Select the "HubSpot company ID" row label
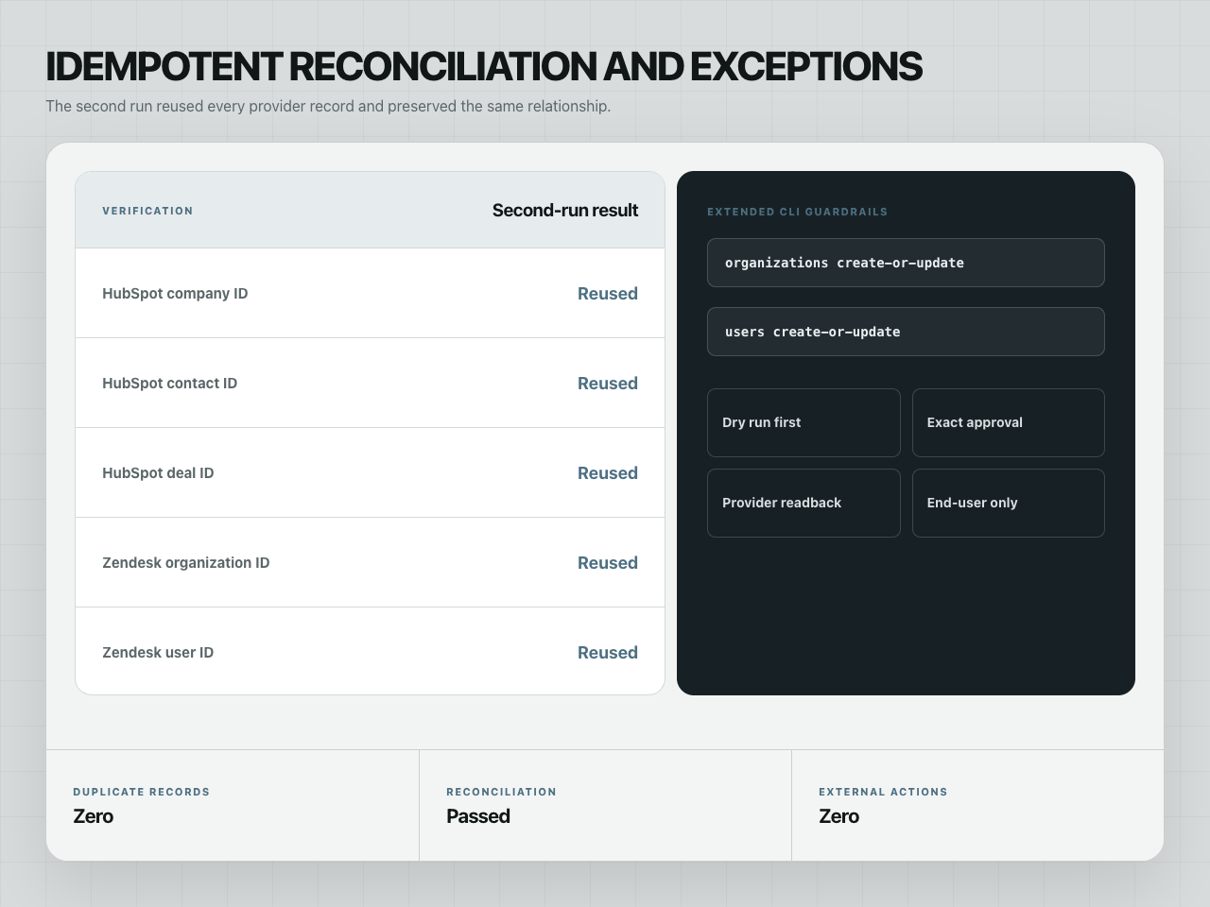 click(x=175, y=293)
